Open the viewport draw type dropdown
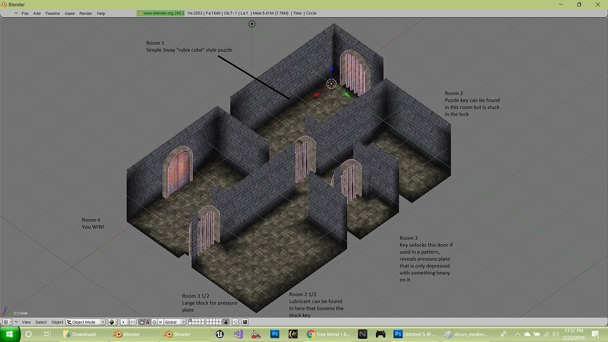The image size is (608, 342). (112, 322)
